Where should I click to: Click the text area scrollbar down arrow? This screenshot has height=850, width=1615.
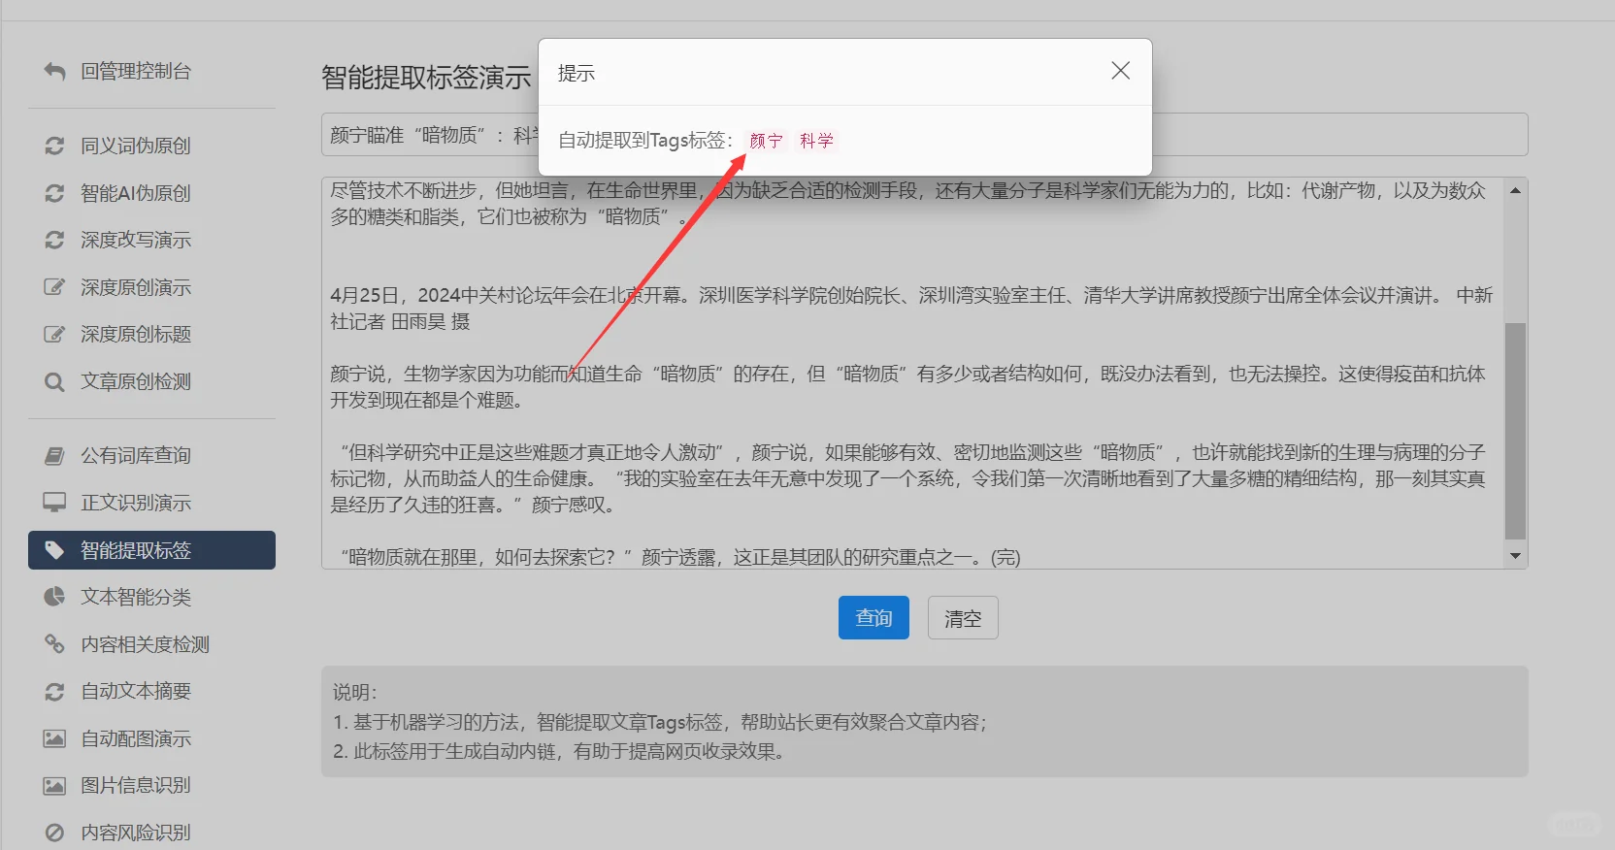[x=1515, y=556]
